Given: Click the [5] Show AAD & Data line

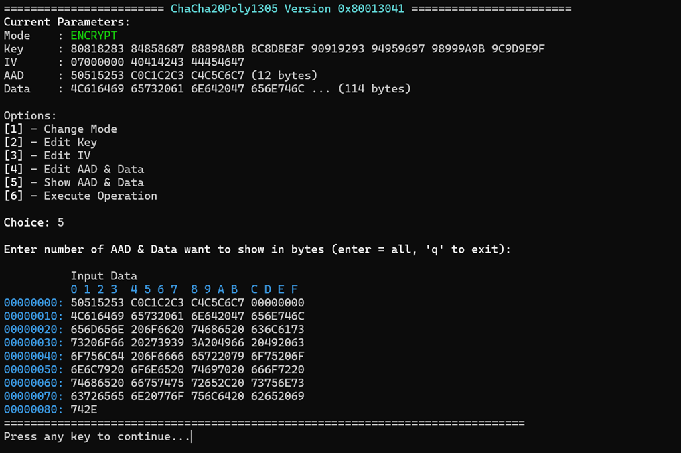Looking at the screenshot, I should tap(74, 182).
